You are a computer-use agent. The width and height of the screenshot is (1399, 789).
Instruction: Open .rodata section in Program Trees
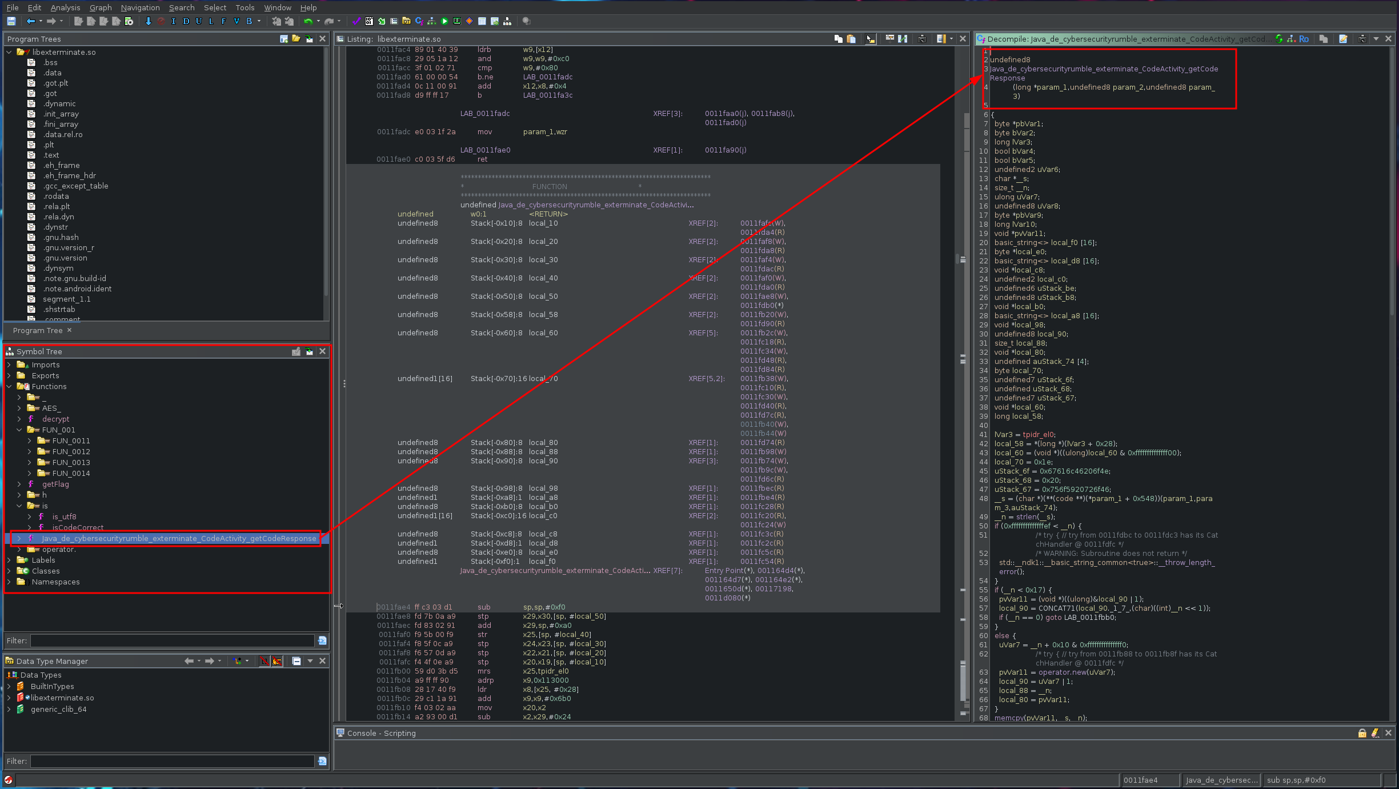pyautogui.click(x=56, y=196)
